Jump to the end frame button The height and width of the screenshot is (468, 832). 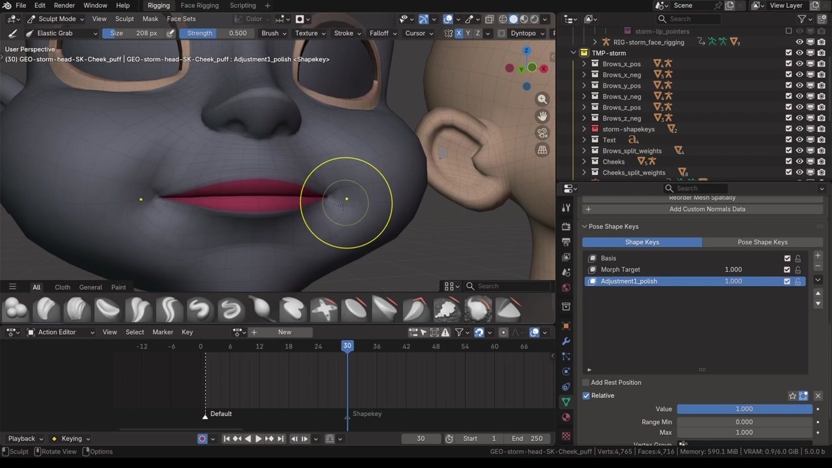[x=281, y=439]
